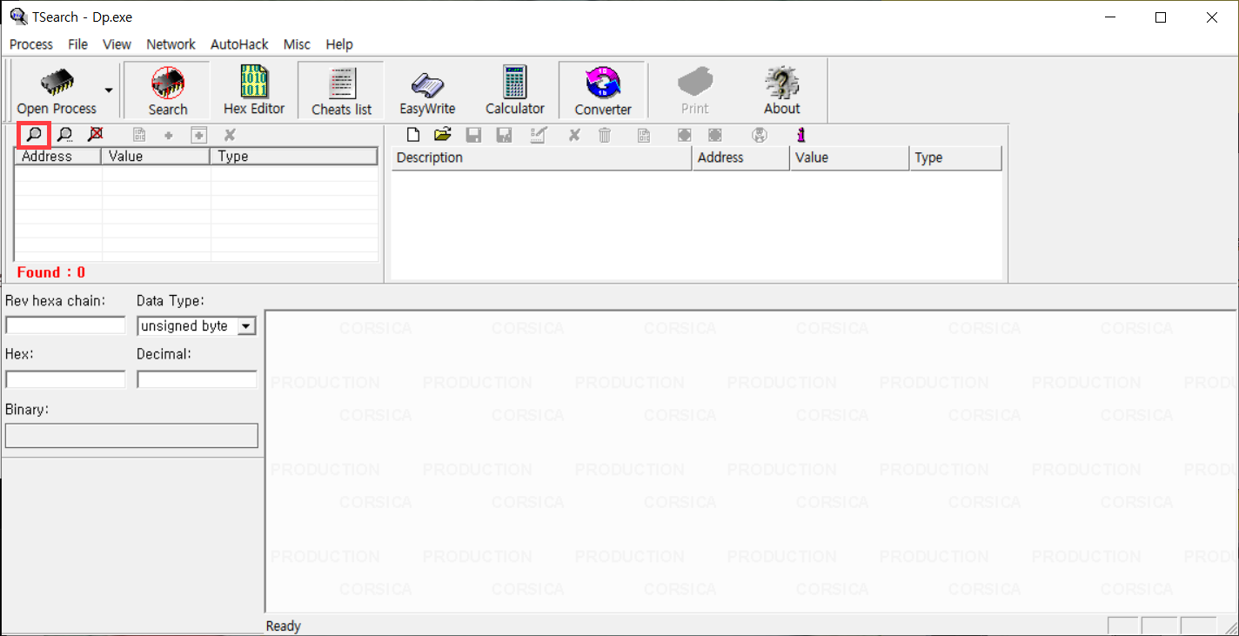Click the cheat list Address column header
Screen dimensions: 1239x636
(741, 157)
